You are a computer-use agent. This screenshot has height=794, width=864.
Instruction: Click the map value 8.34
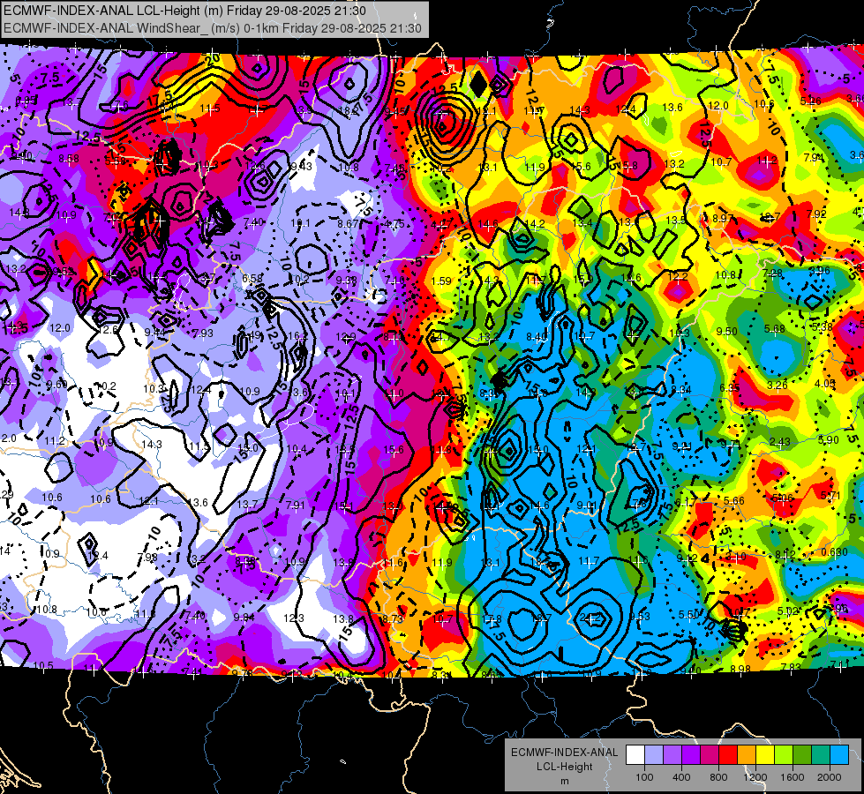(x=681, y=390)
